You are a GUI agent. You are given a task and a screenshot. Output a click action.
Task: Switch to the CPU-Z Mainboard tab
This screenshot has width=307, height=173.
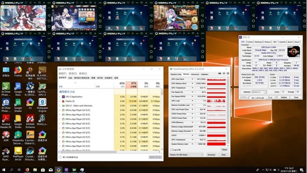coord(259,42)
